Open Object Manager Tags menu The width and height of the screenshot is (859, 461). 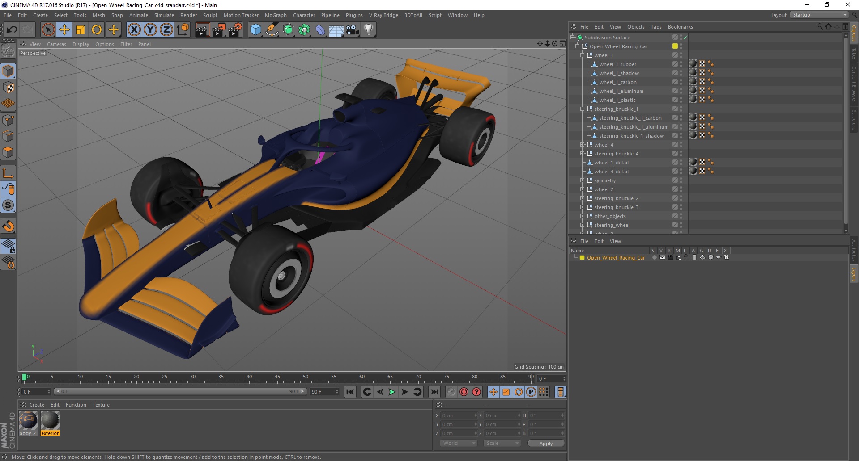tap(656, 27)
